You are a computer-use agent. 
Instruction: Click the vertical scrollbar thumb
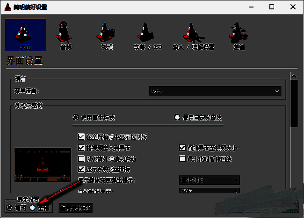click(x=294, y=103)
